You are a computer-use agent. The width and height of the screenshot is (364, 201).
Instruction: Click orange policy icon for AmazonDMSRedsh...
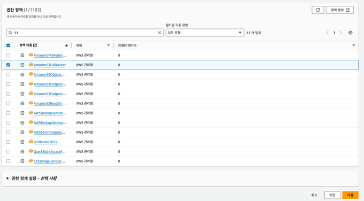(31, 55)
